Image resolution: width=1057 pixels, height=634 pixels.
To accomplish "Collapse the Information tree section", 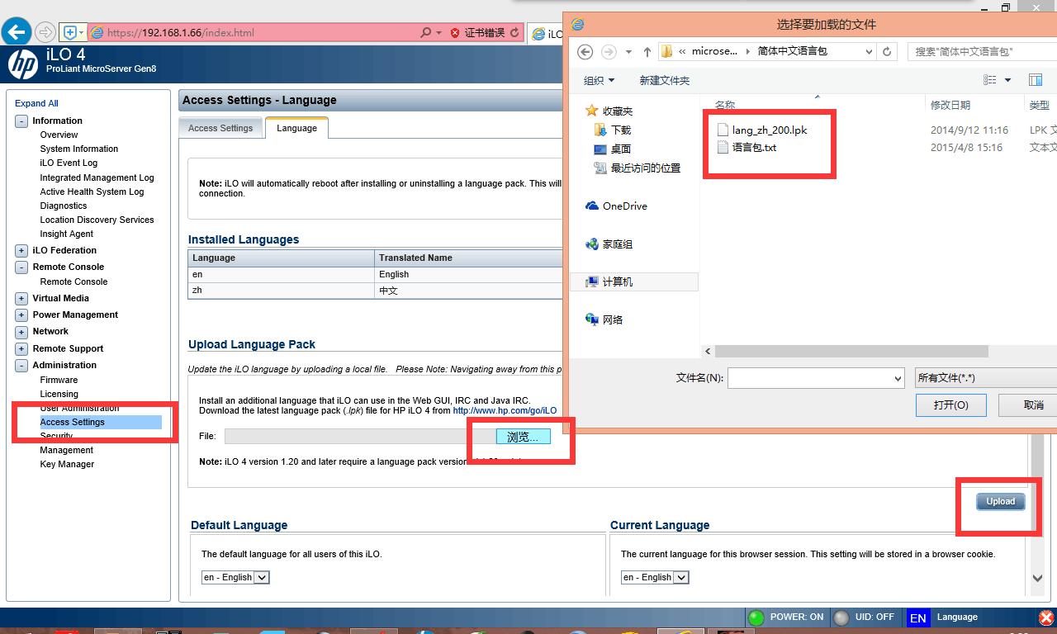I will pos(21,121).
